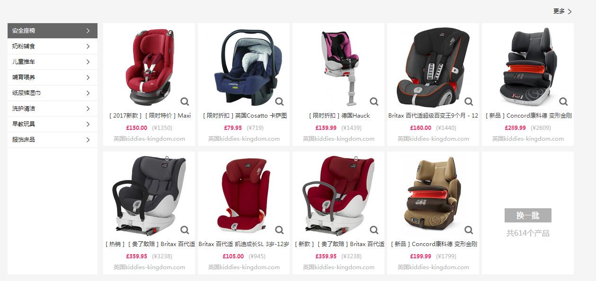
Task: Expand the 儿童推车 category arrow
Action: 88,62
